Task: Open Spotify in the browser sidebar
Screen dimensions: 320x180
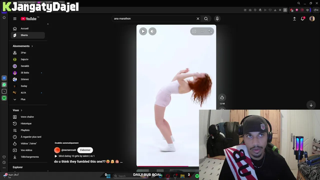Action: click(4, 98)
